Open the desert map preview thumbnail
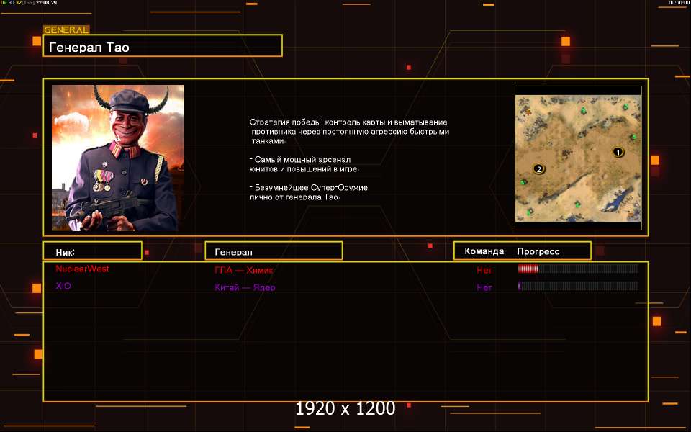The image size is (691, 432). pyautogui.click(x=578, y=158)
